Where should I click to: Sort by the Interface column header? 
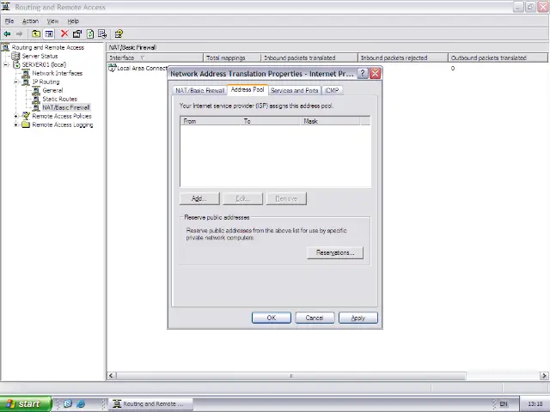[155, 58]
